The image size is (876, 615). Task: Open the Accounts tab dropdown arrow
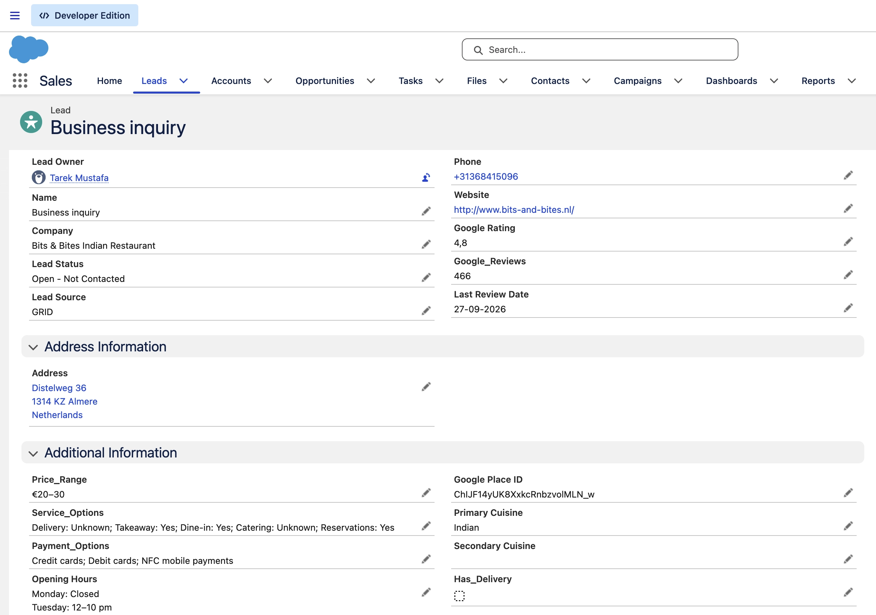pos(268,81)
